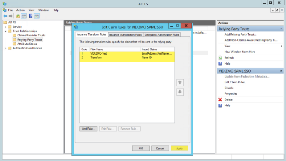Image resolution: width=286 pixels, height=161 pixels.
Task: Click the Attribute Stores folder icon
Action: tap(14, 44)
